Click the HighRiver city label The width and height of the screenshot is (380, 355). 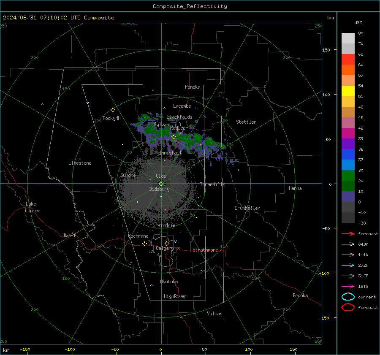(175, 296)
